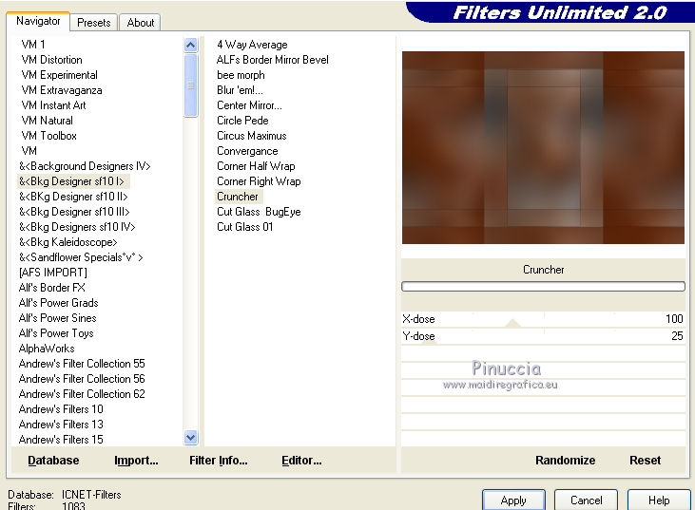Choose Cruncher filter
695x510 pixels.
238,197
